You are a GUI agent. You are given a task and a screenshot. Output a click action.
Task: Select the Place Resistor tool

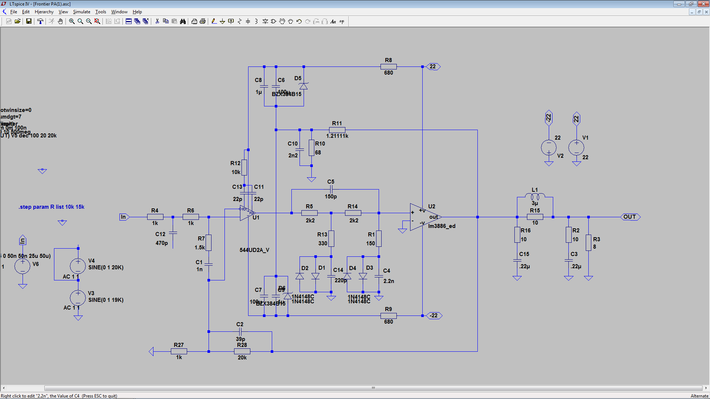point(240,21)
